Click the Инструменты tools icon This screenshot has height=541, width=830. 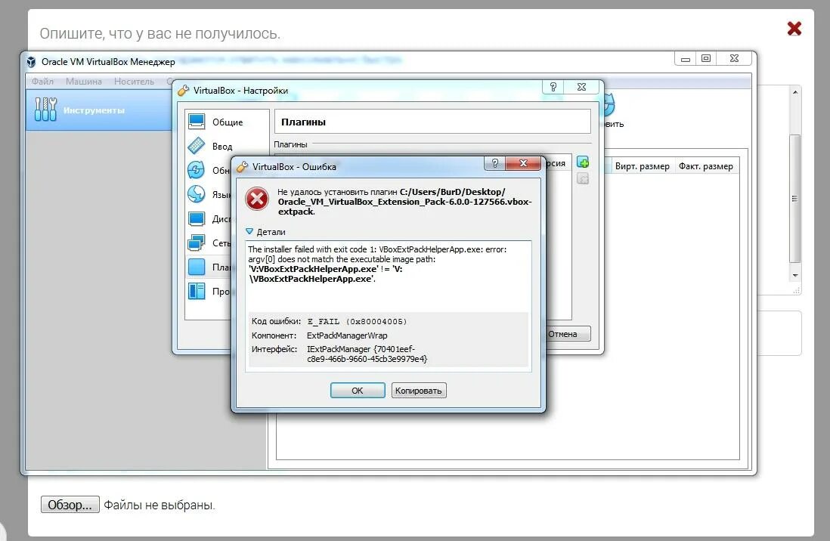click(x=45, y=109)
